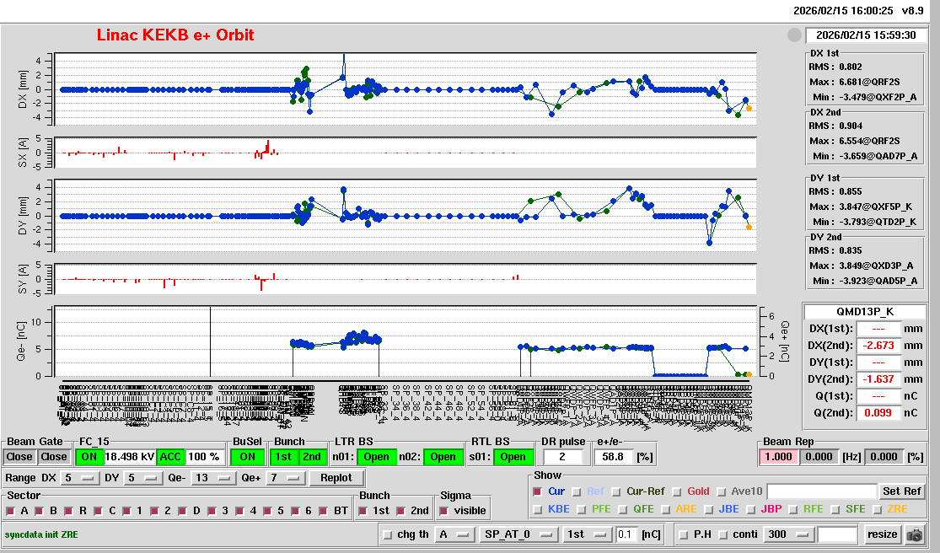Check the ARE checkbox
The image size is (940, 553).
(666, 509)
